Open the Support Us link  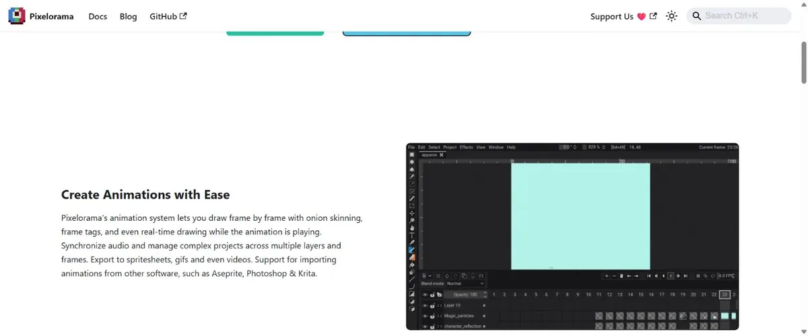(x=624, y=16)
